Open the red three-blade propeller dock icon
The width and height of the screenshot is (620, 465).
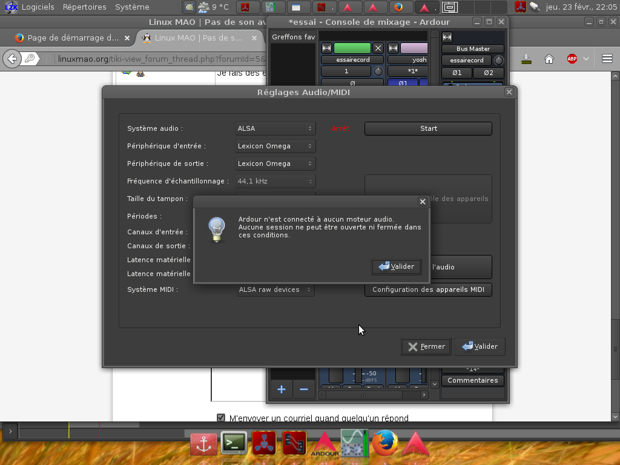[x=264, y=443]
